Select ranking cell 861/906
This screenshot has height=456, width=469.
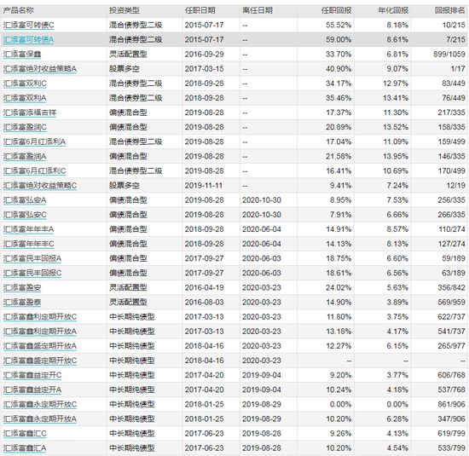pos(452,405)
